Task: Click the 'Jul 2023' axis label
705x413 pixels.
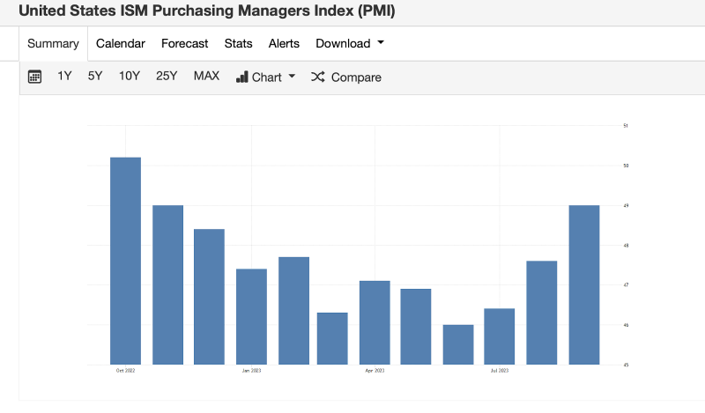Action: pos(499,371)
